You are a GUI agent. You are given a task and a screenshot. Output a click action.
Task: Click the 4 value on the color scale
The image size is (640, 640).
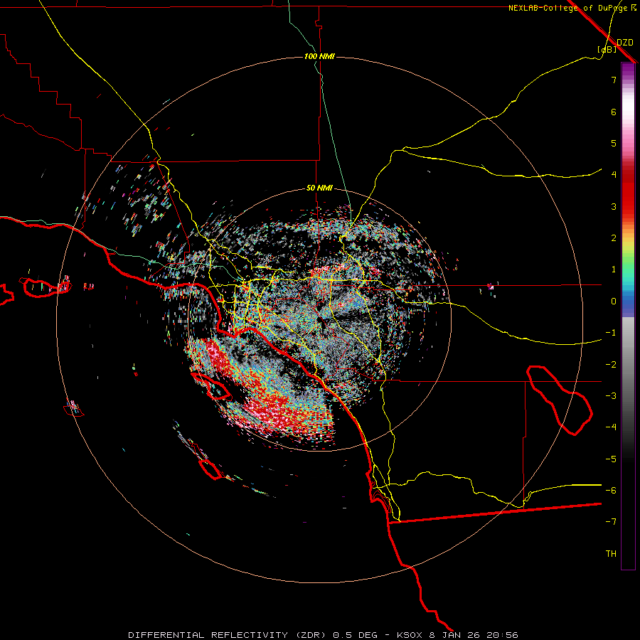pyautogui.click(x=614, y=175)
